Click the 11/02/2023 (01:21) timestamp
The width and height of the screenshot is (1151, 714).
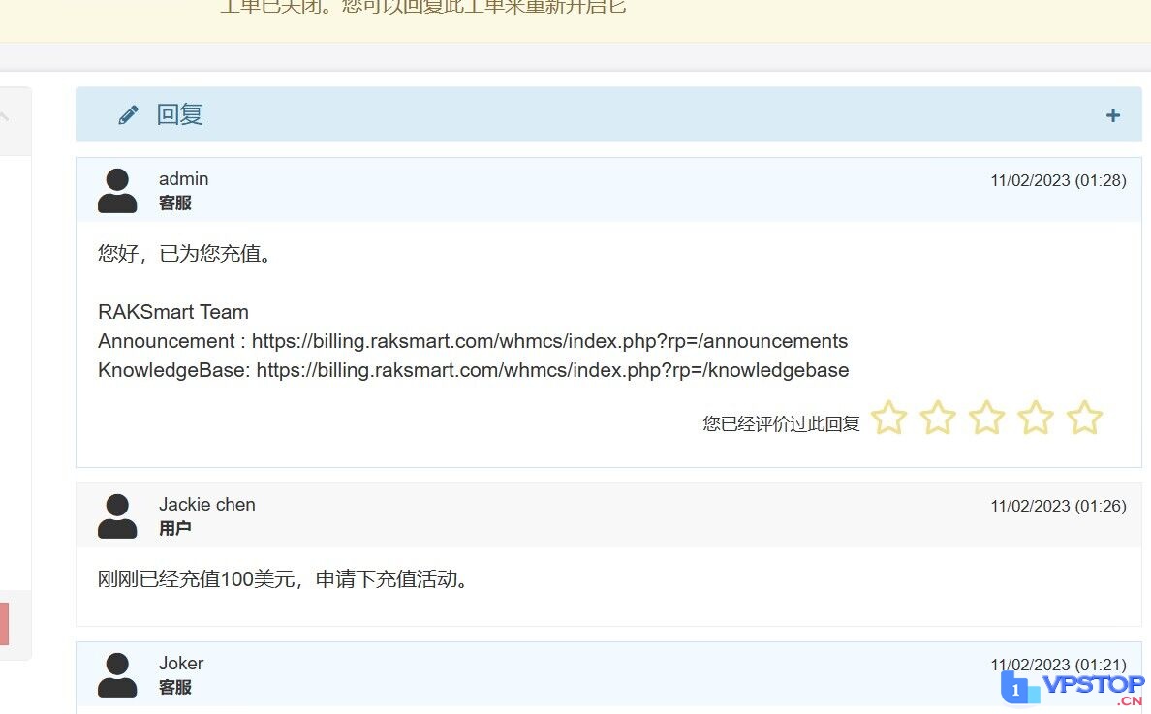click(1059, 665)
